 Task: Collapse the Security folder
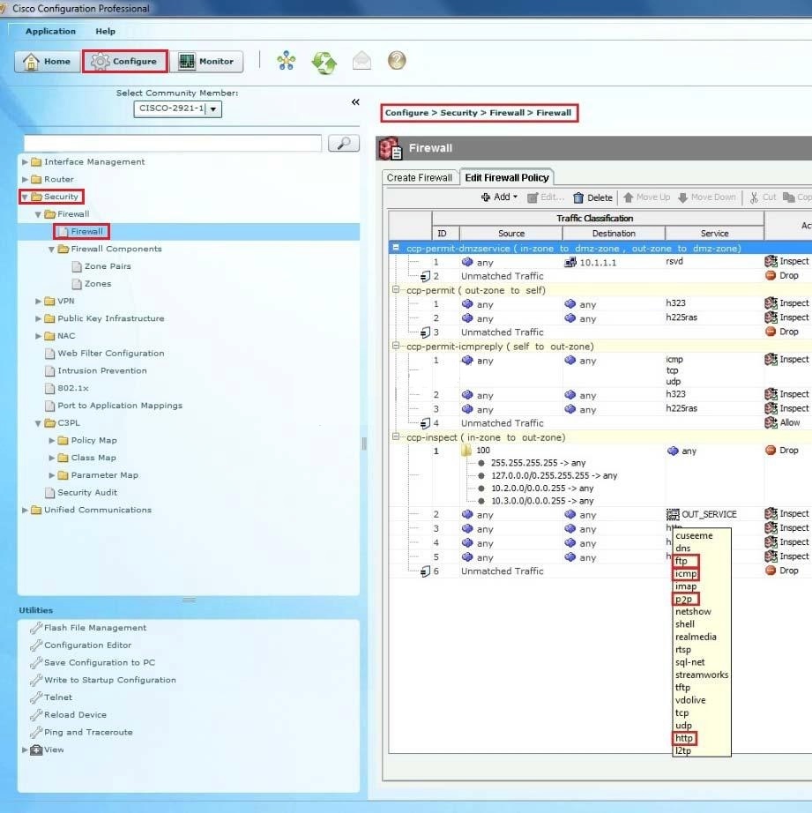tap(25, 197)
